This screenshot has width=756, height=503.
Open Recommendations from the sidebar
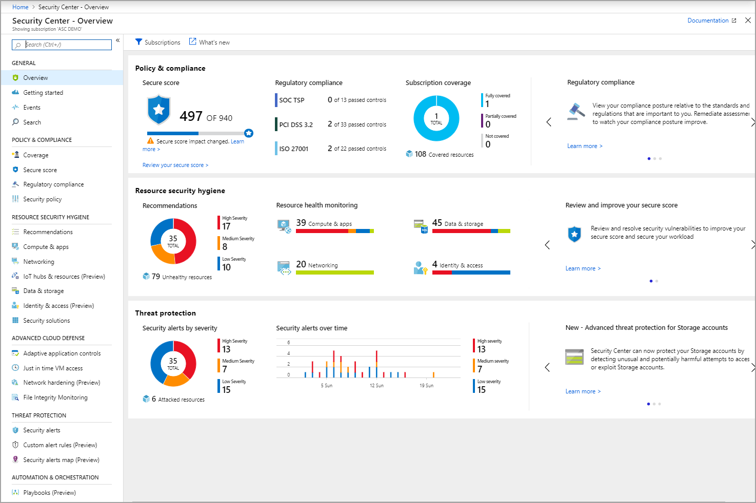[16, 232]
